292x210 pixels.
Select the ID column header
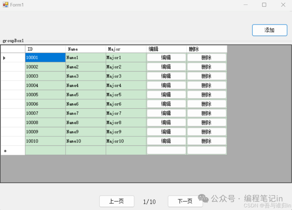pos(45,49)
